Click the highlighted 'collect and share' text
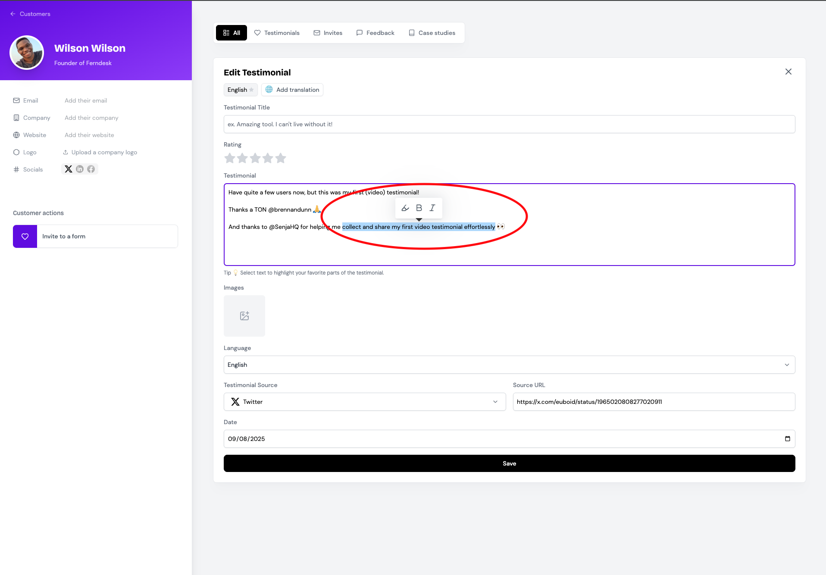 tap(419, 227)
